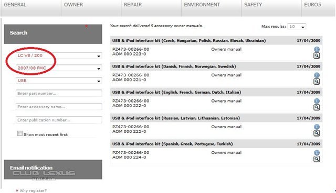The height and width of the screenshot is (193, 336).
Task: Follow the Why register? link
Action: (33, 190)
